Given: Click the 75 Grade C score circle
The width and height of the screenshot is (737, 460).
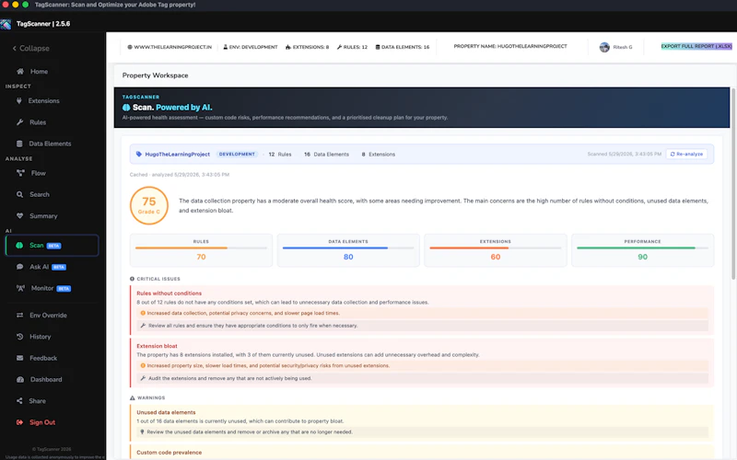Looking at the screenshot, I should (149, 205).
